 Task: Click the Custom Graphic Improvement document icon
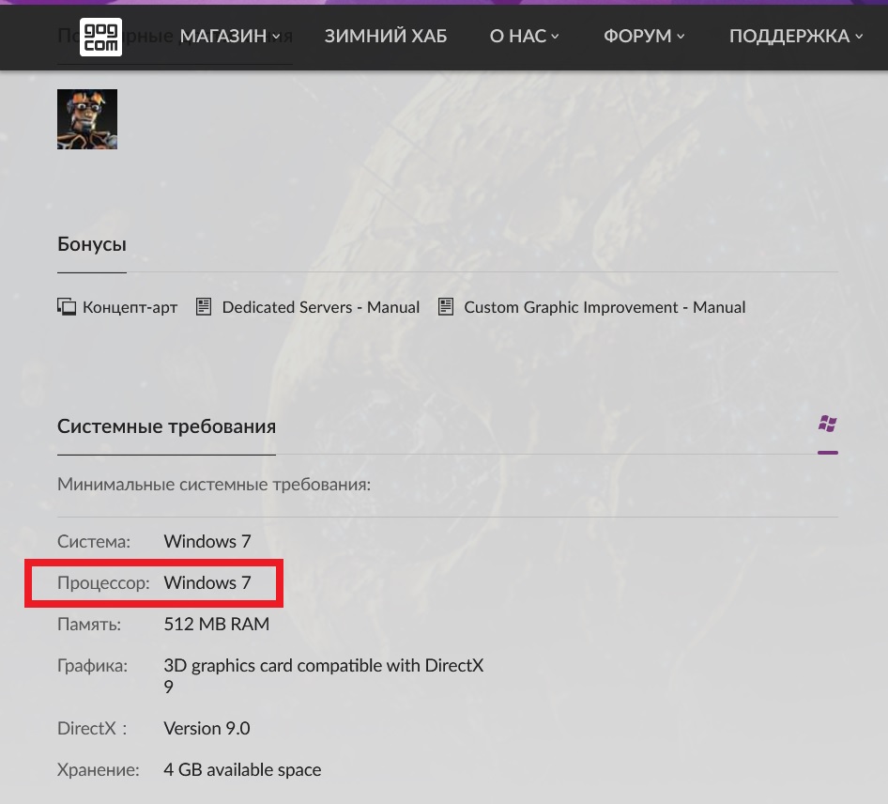(446, 307)
